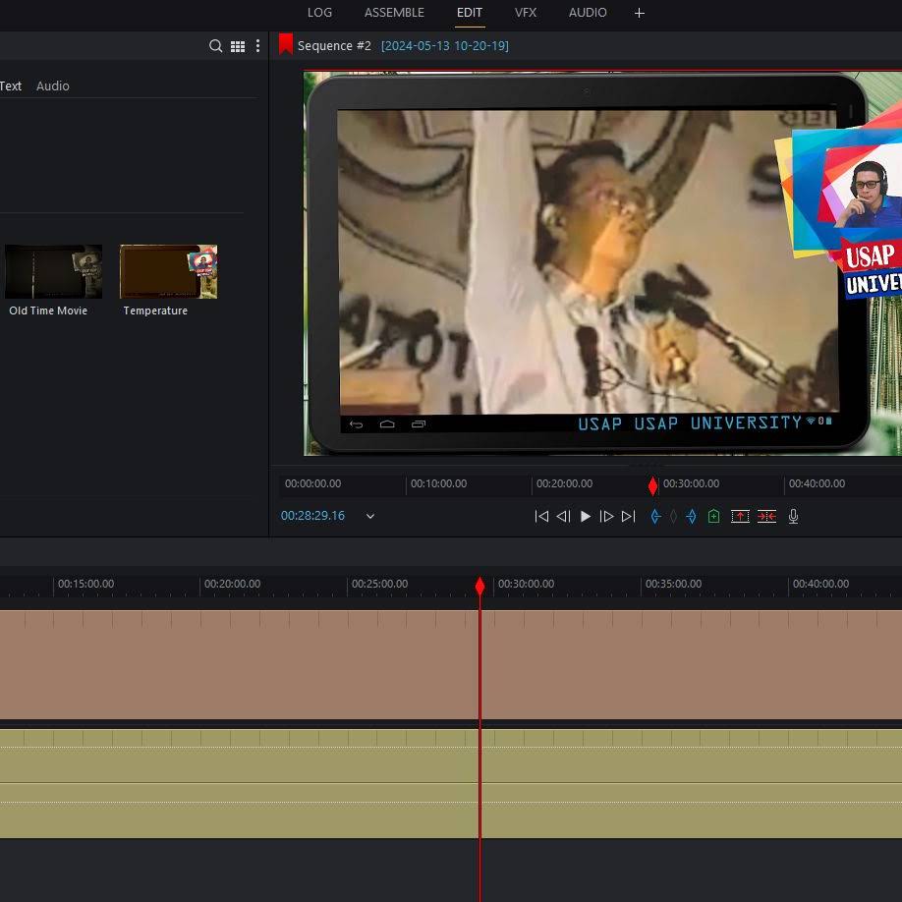Switch to the VFX tab
Image resolution: width=902 pixels, height=902 pixels.
(526, 13)
